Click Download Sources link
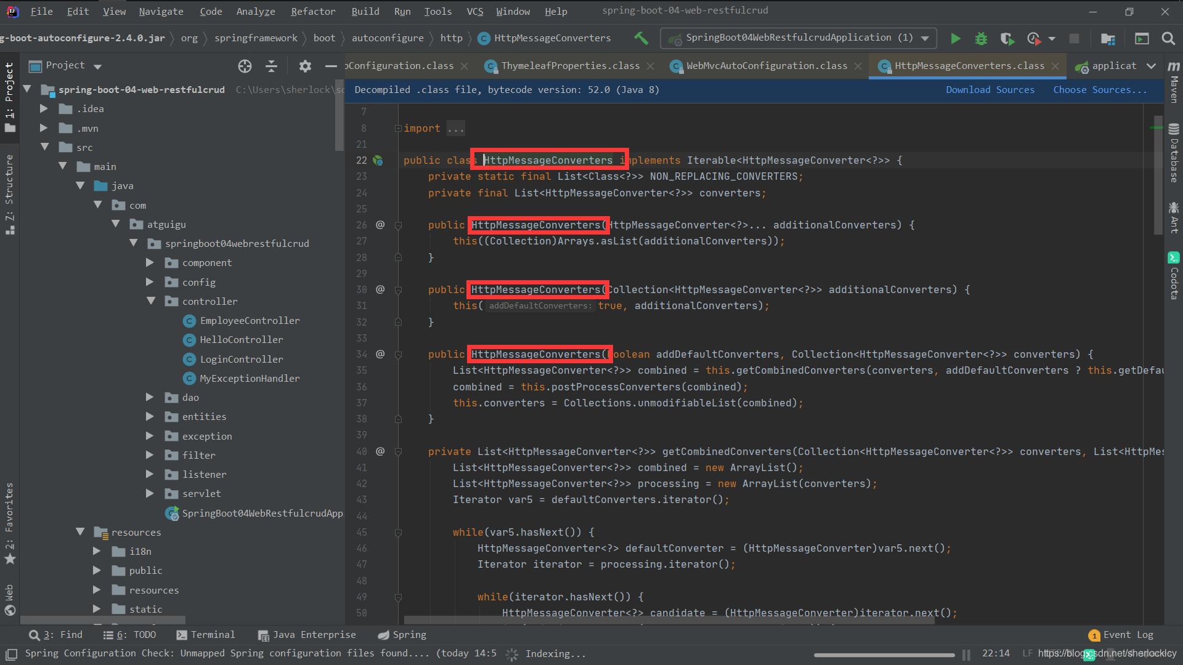Screen dimensions: 1183x665 click(x=990, y=90)
